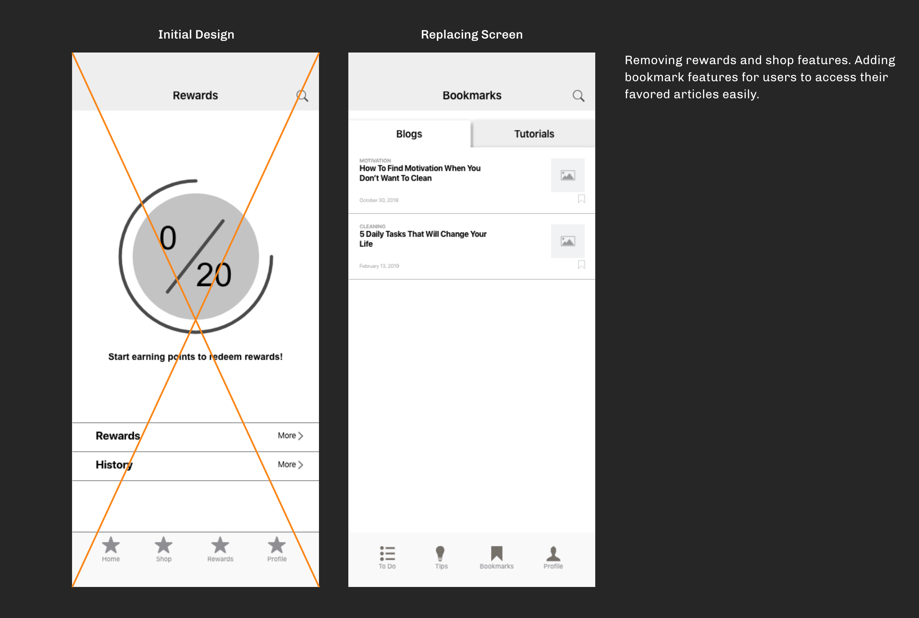Tap the search icon in Bookmarks header

pyautogui.click(x=578, y=96)
